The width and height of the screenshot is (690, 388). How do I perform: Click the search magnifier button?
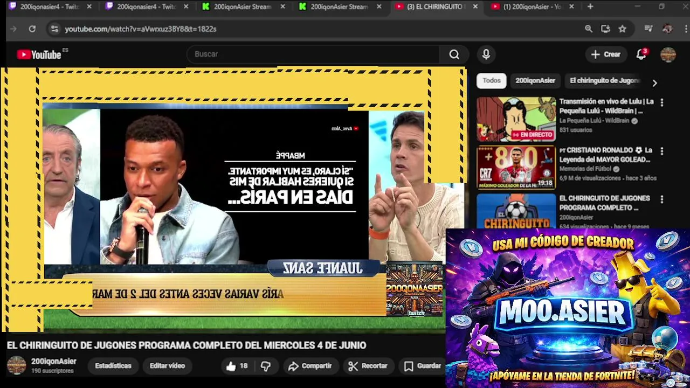[x=454, y=54]
